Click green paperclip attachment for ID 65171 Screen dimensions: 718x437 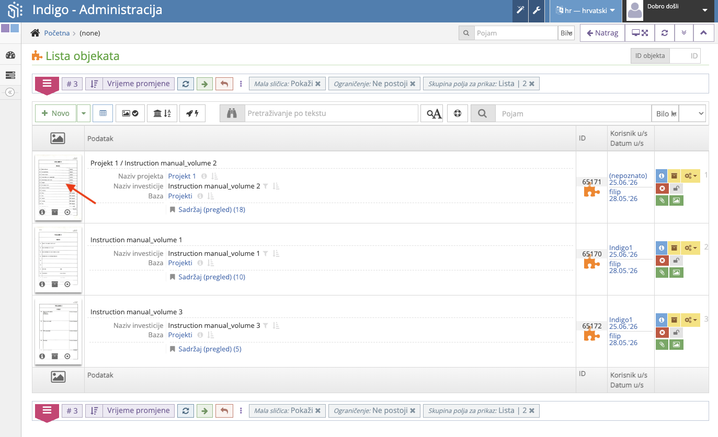coord(662,200)
